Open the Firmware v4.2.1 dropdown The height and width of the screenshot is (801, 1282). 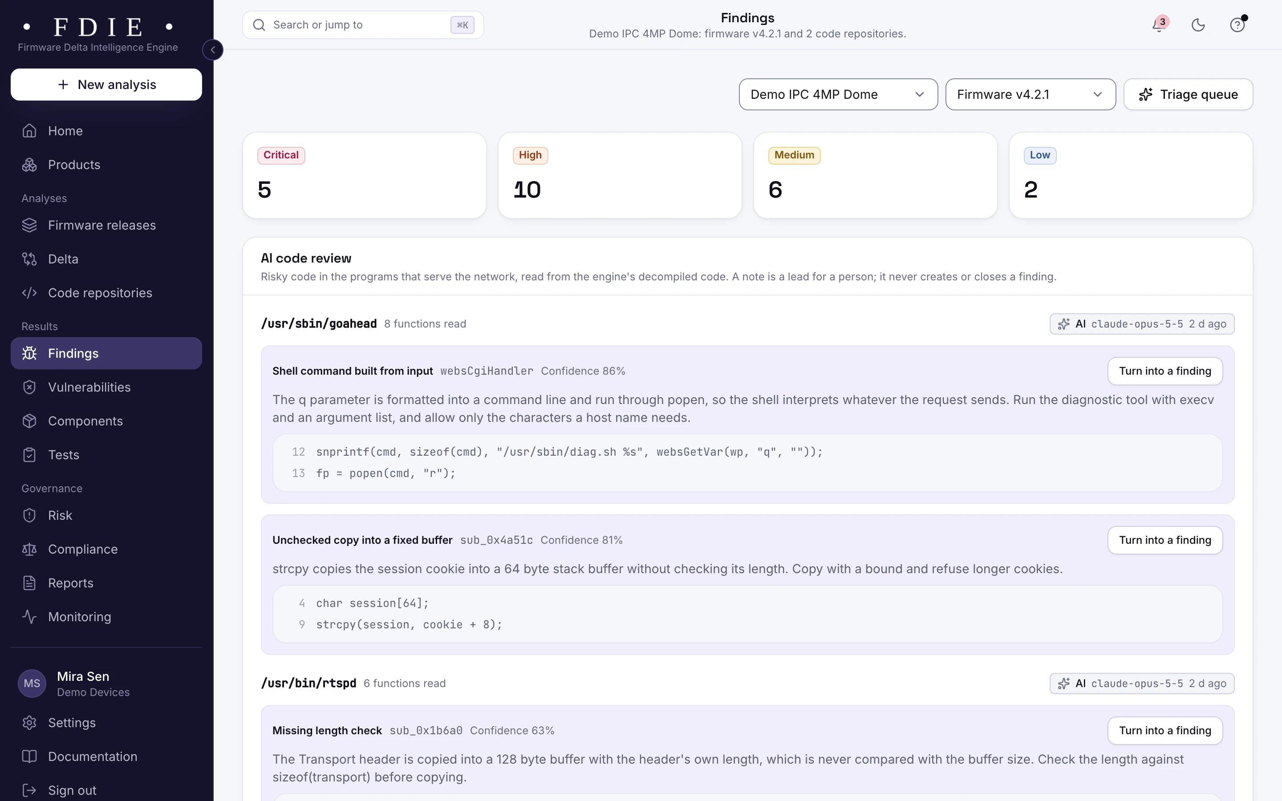(1030, 94)
